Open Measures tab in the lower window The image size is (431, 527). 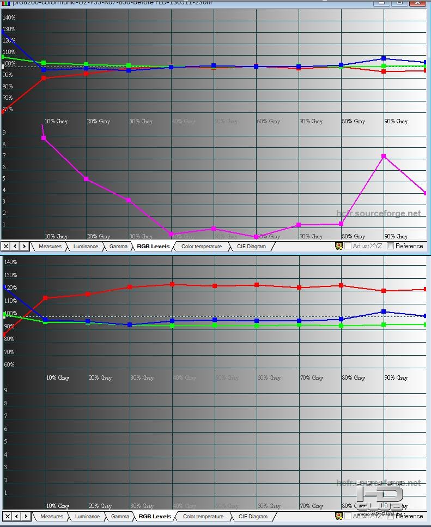[52, 516]
